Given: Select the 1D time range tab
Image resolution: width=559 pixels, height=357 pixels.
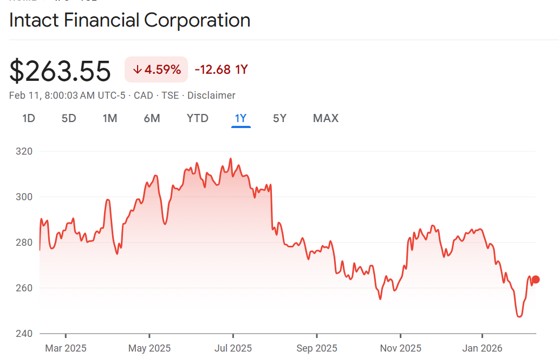Looking at the screenshot, I should click(x=29, y=118).
